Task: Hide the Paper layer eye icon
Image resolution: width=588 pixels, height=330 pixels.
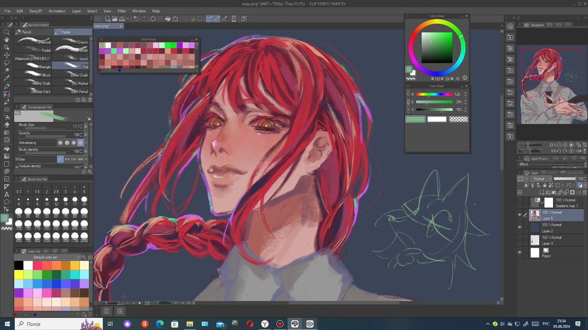Action: pos(519,252)
